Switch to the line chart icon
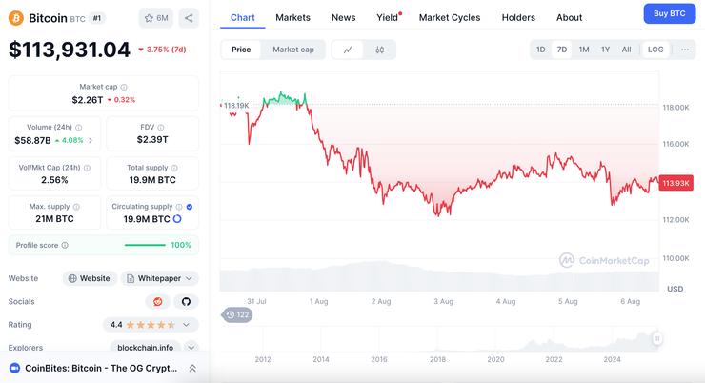 (x=347, y=50)
